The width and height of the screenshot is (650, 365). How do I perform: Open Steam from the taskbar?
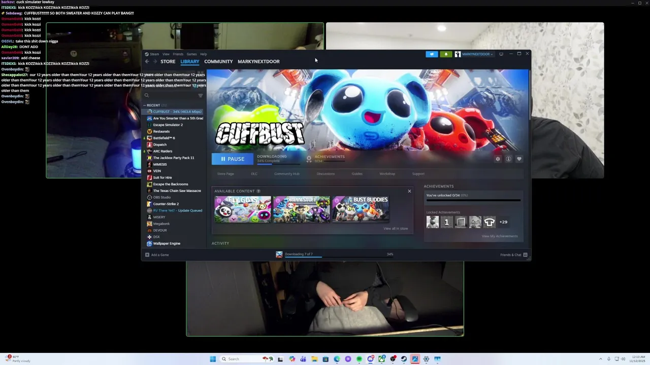coord(404,359)
